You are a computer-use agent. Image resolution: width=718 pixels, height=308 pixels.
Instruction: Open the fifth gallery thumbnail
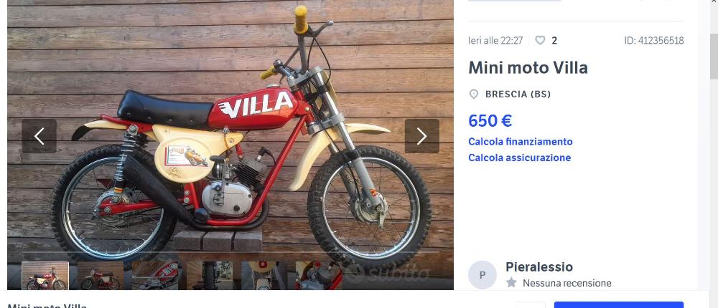coord(264,276)
